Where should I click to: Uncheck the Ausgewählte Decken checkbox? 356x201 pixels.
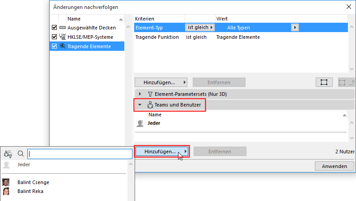pos(55,28)
